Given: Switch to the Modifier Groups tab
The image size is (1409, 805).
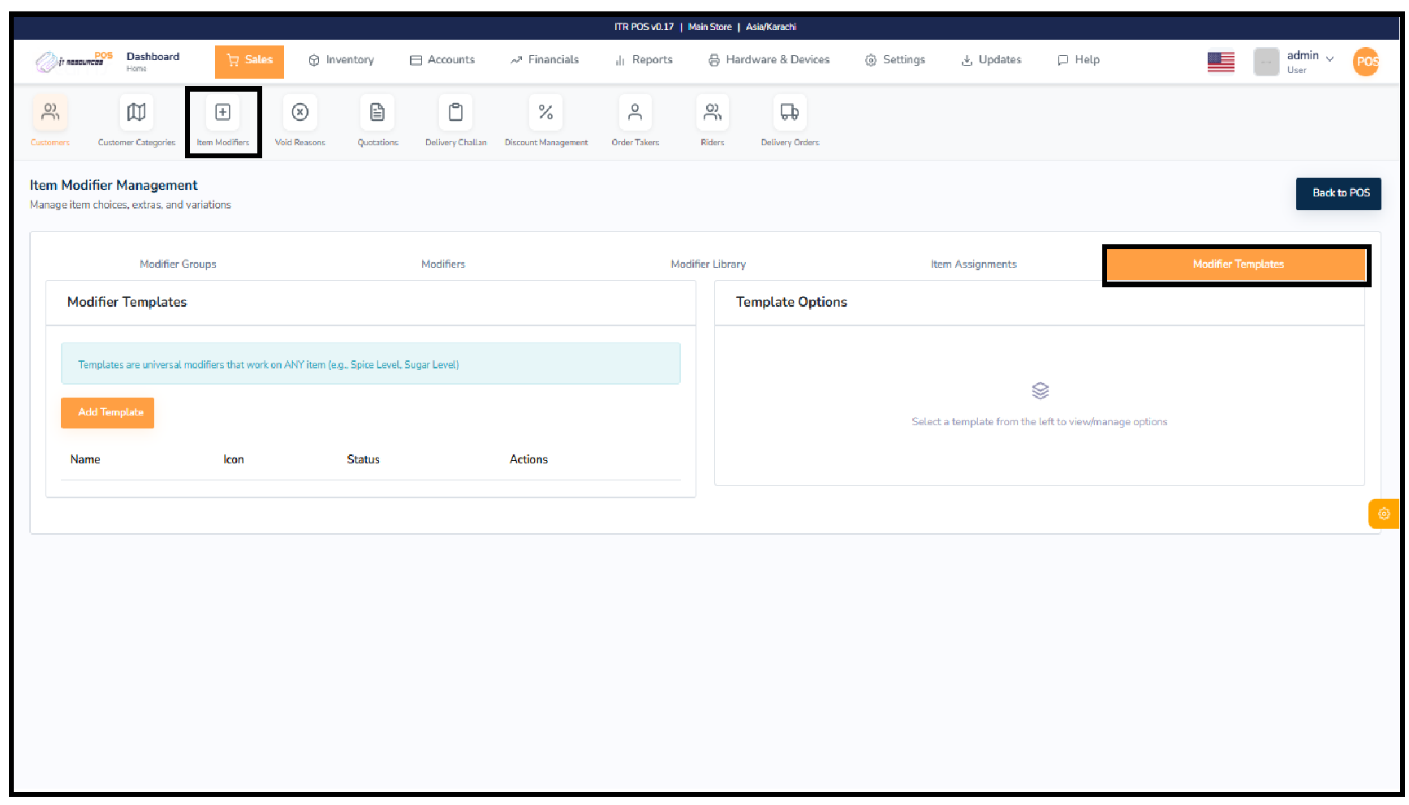Looking at the screenshot, I should click(x=178, y=265).
